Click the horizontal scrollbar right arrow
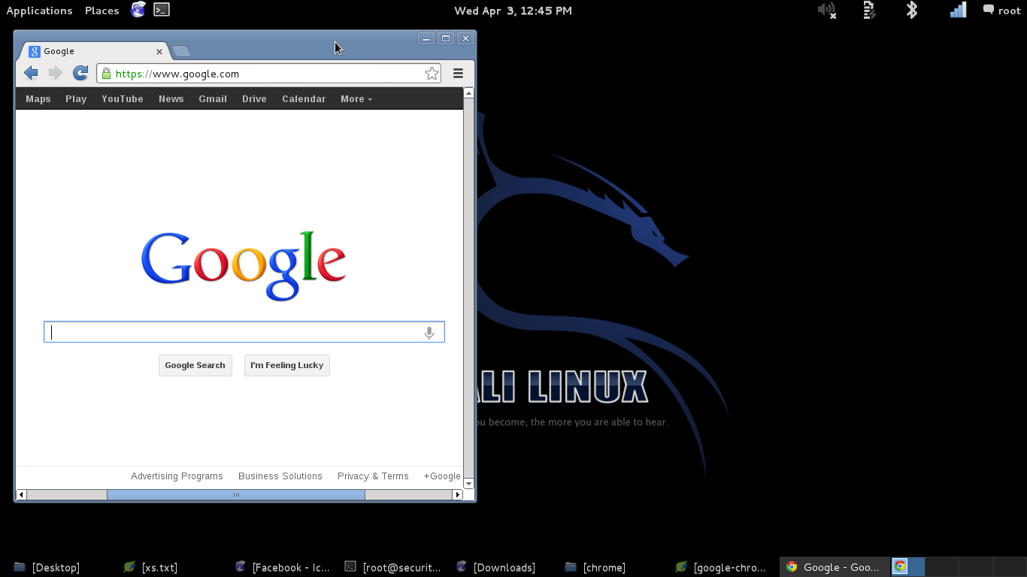Viewport: 1027px width, 577px height. (x=457, y=494)
